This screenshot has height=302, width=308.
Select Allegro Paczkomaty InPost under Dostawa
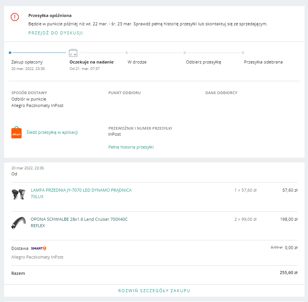(38, 257)
